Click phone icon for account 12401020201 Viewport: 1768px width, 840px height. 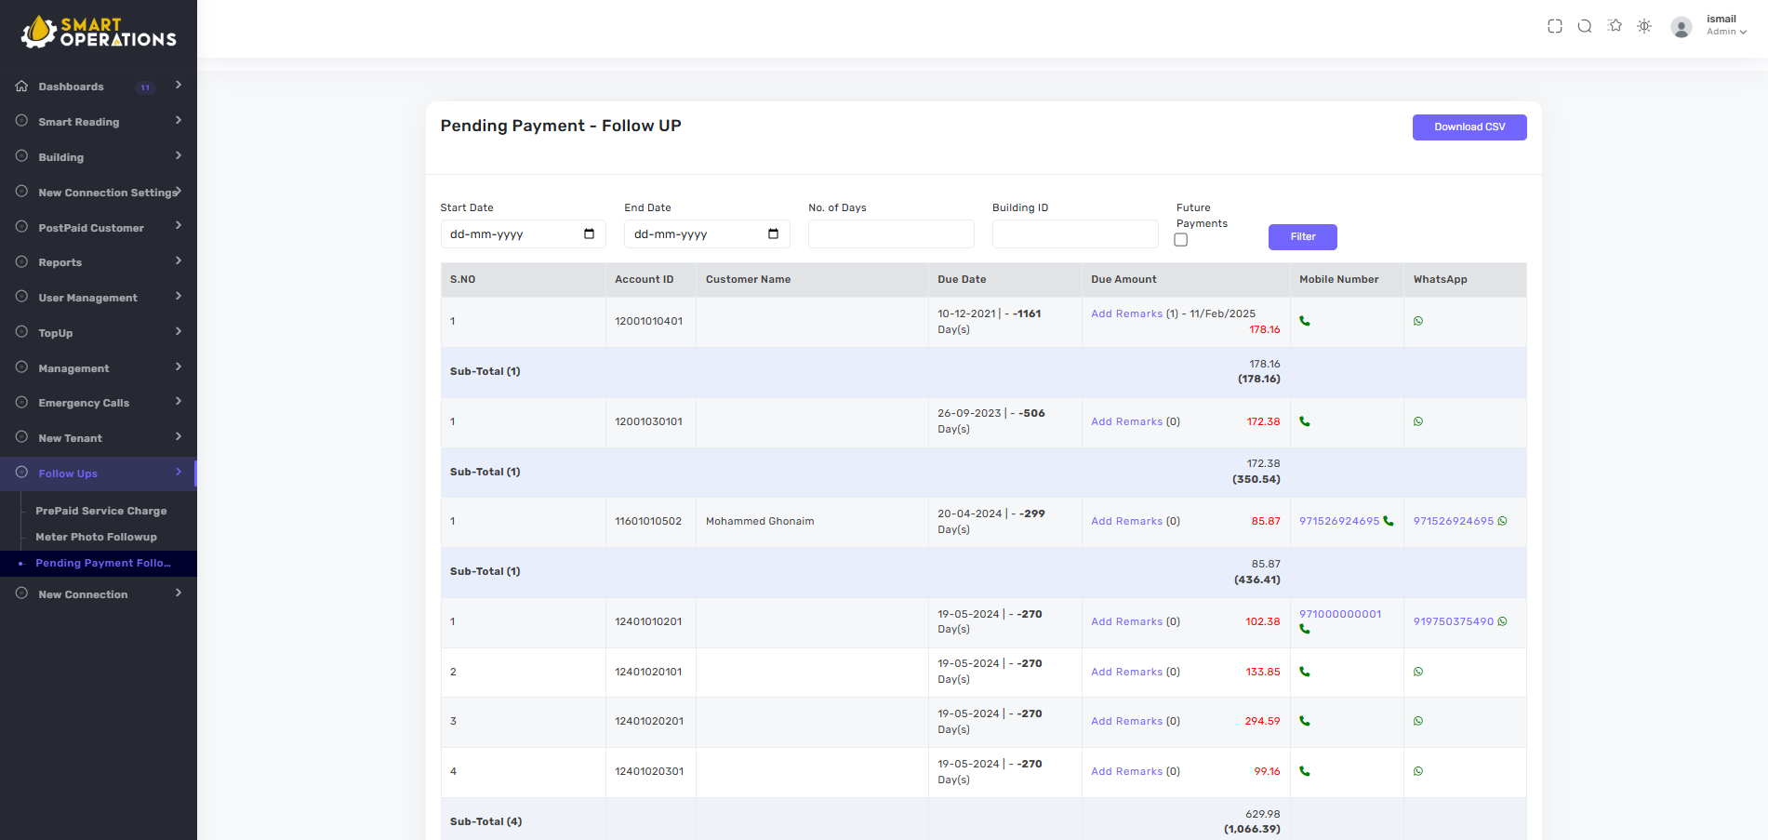point(1305,721)
